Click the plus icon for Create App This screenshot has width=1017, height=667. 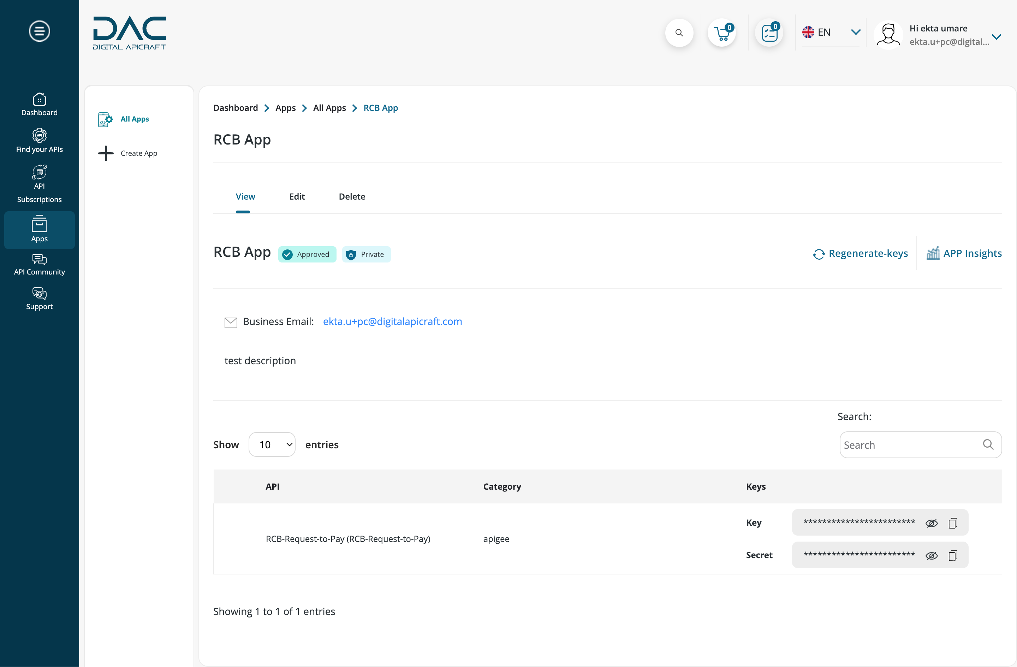pyautogui.click(x=106, y=153)
